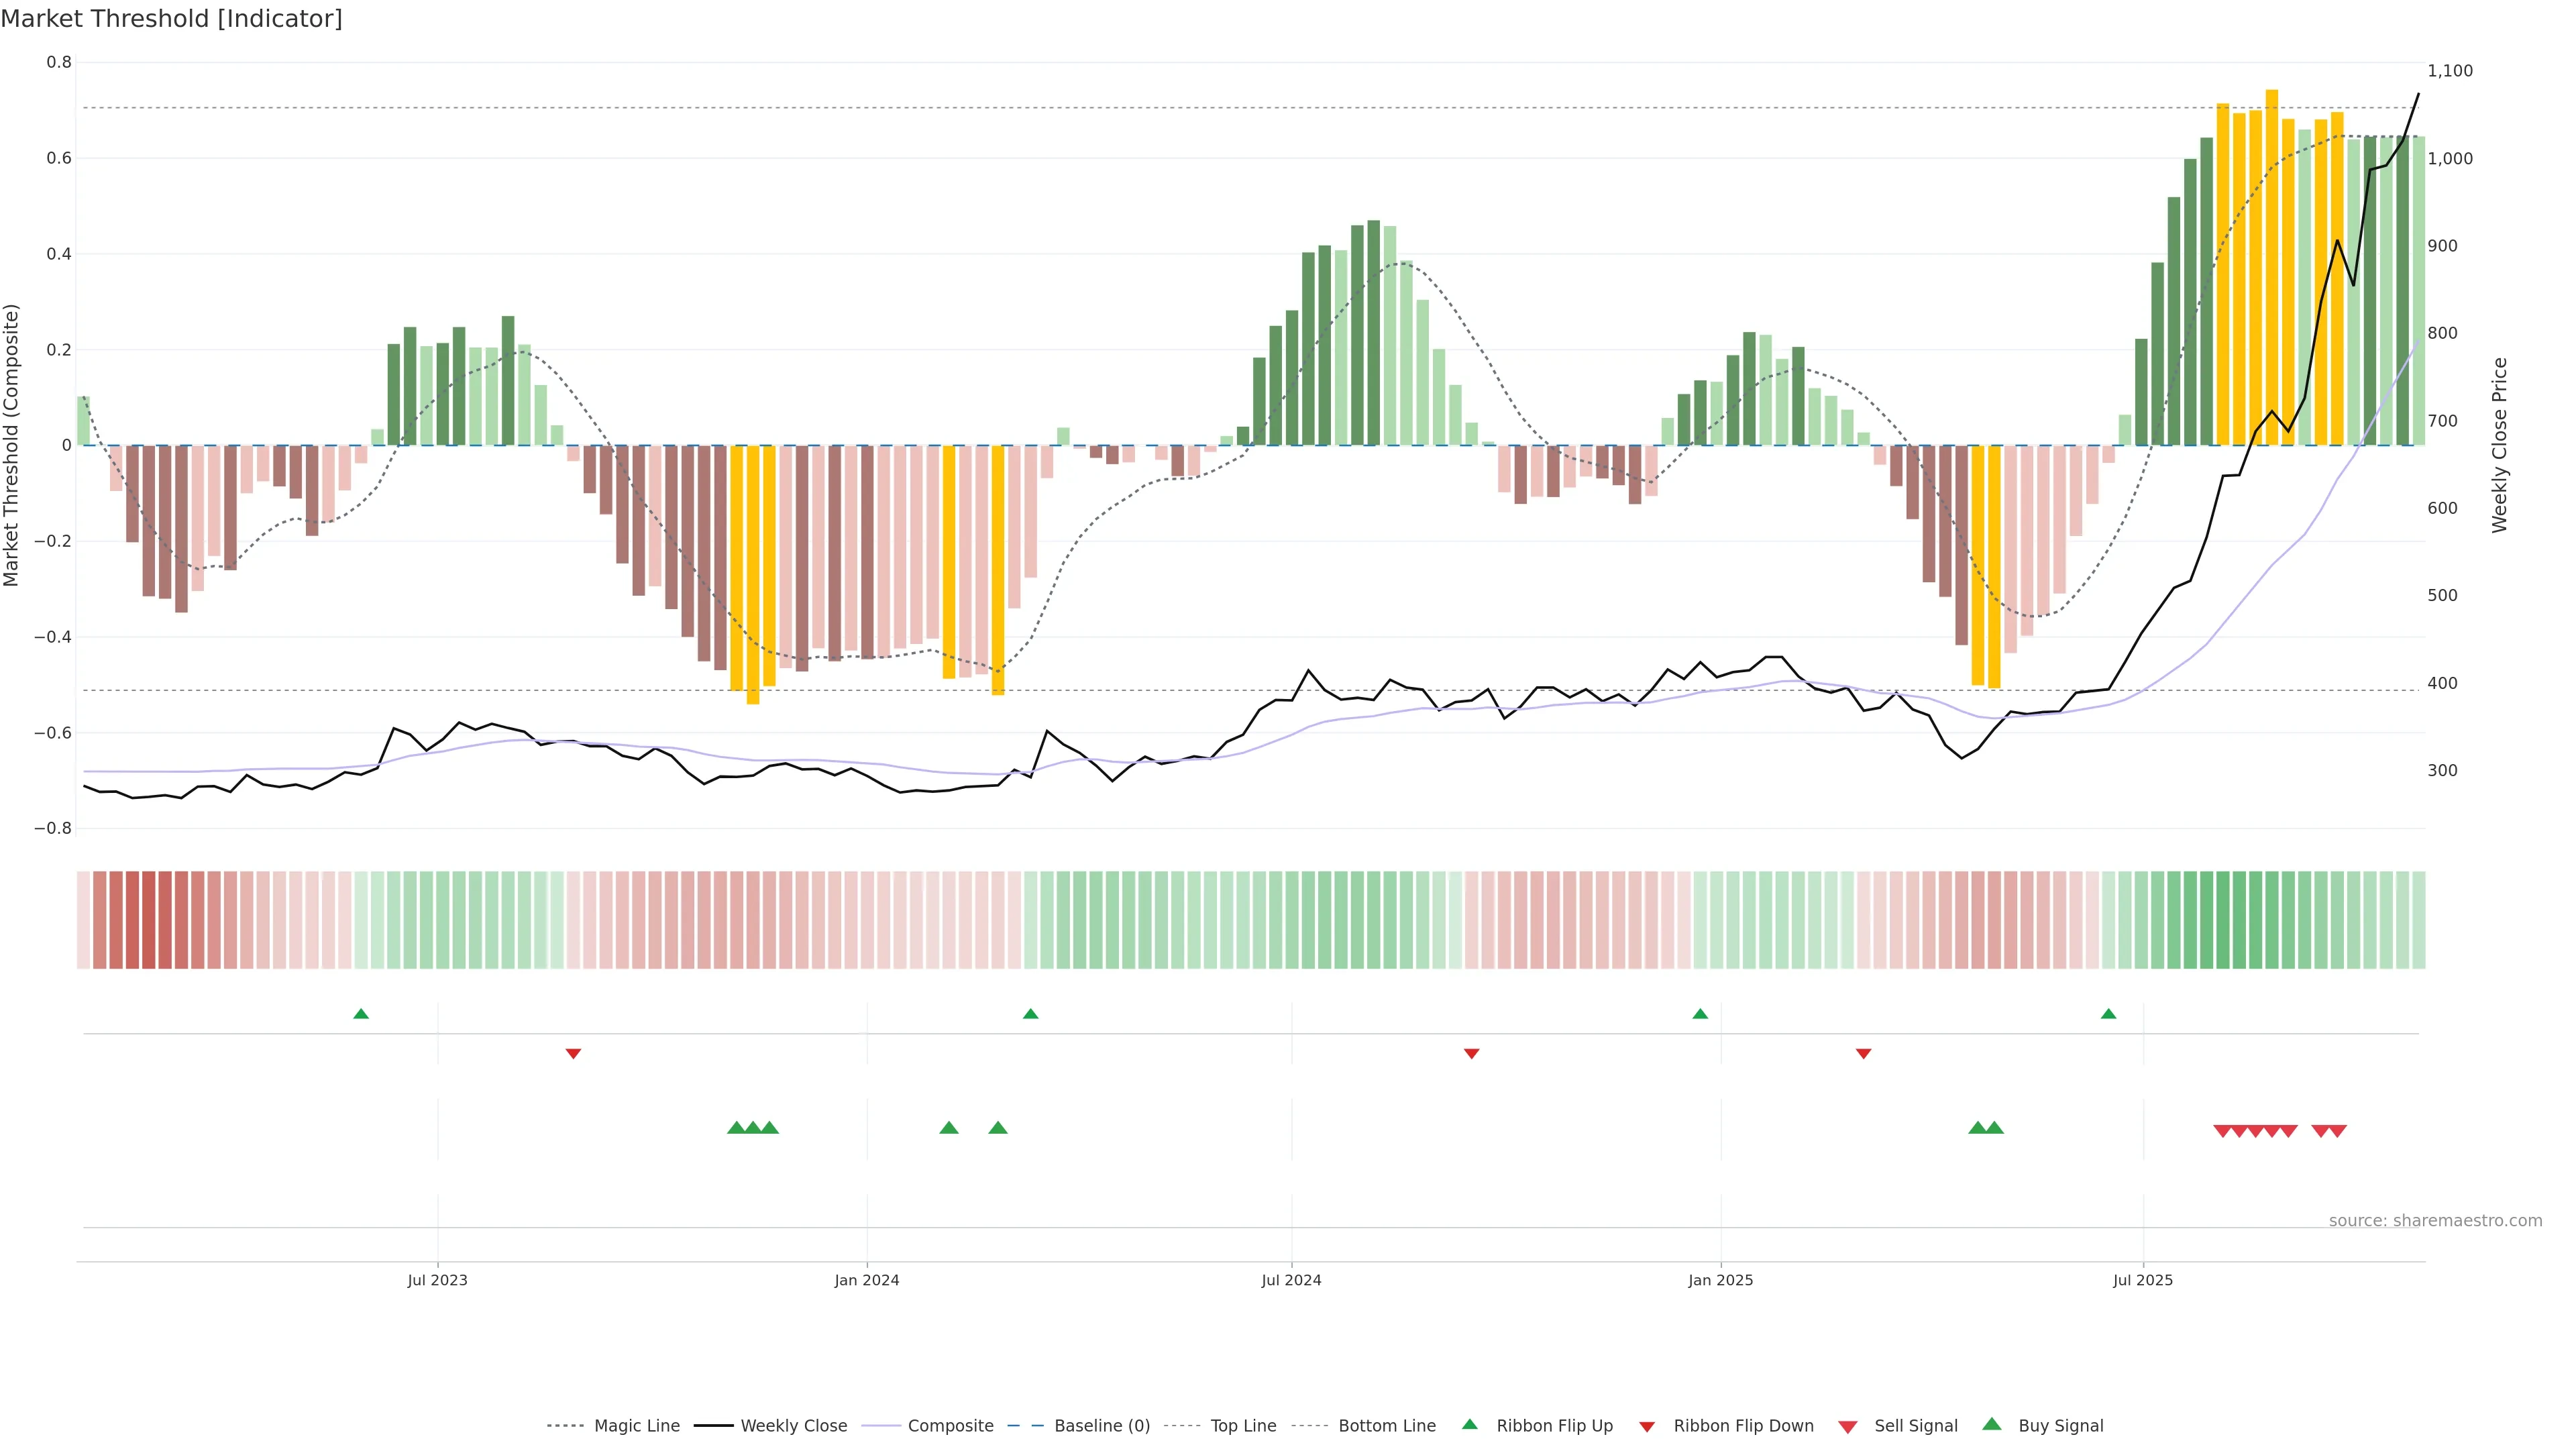Click the Market Threshold [Indicator] title
The height and width of the screenshot is (1449, 2576).
click(x=171, y=19)
